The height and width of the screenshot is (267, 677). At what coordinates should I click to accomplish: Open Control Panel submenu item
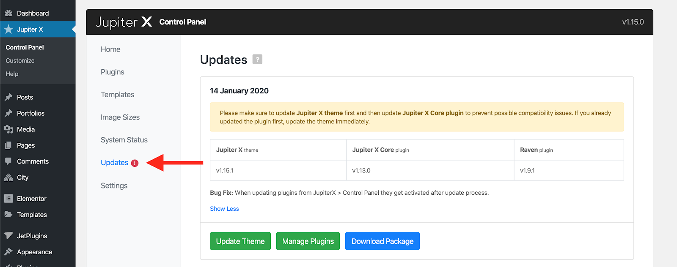[x=25, y=47]
